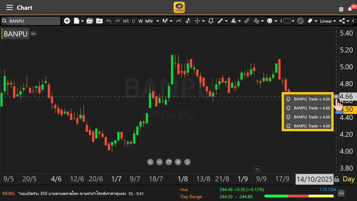Expand the timeframe dropdown arrow after MN

[158, 21]
